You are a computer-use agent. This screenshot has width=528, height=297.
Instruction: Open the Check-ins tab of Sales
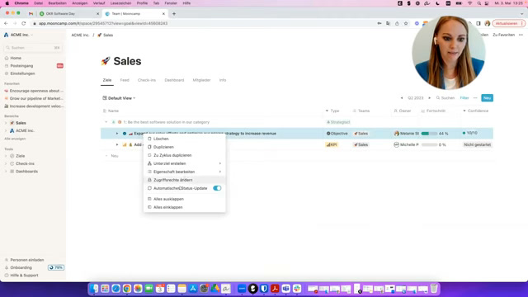coord(147,80)
